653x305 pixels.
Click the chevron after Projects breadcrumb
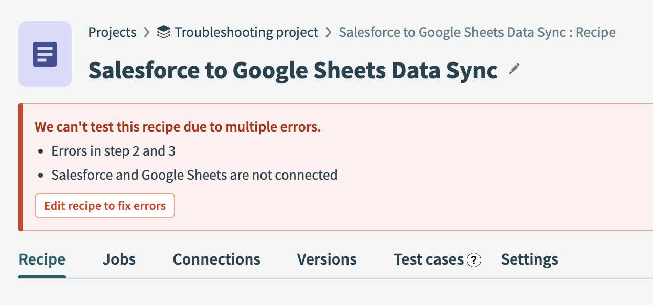click(x=147, y=32)
